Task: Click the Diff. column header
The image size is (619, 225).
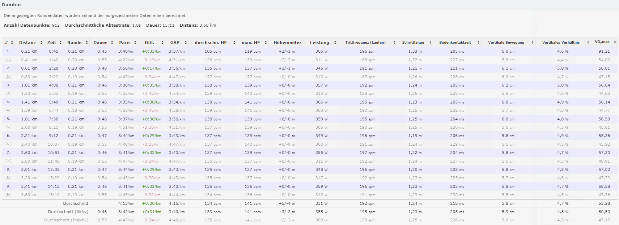Action: pyautogui.click(x=149, y=43)
